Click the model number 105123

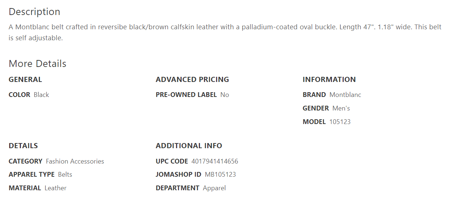[x=340, y=122]
